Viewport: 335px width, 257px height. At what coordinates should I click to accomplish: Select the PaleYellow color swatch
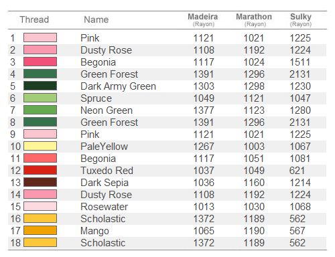pyautogui.click(x=40, y=146)
